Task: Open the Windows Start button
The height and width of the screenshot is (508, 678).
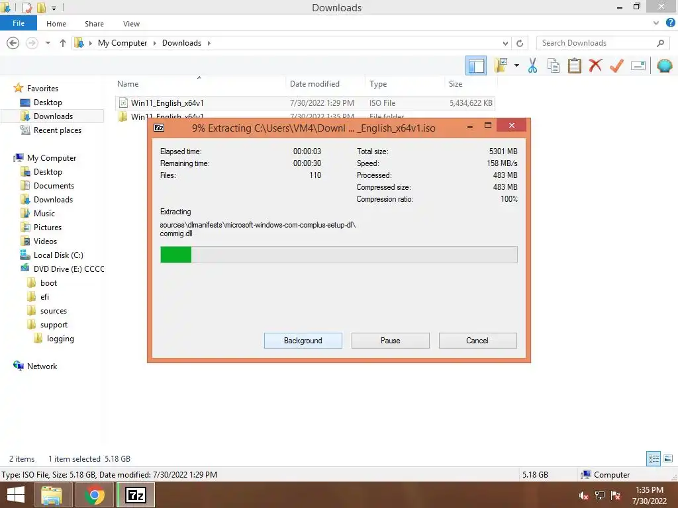Action: (x=16, y=495)
